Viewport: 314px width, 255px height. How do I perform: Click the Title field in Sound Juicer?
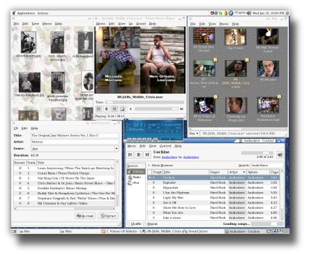point(75,136)
